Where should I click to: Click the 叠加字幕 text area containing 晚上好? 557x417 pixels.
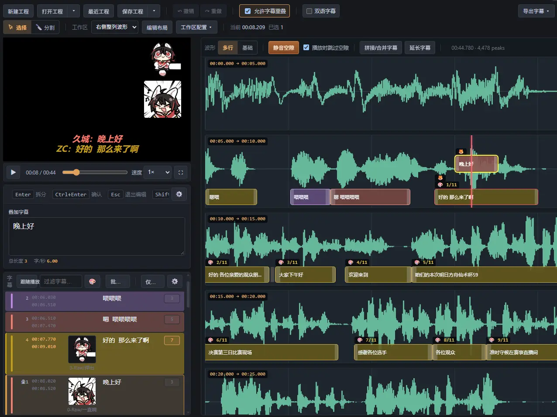coord(96,236)
